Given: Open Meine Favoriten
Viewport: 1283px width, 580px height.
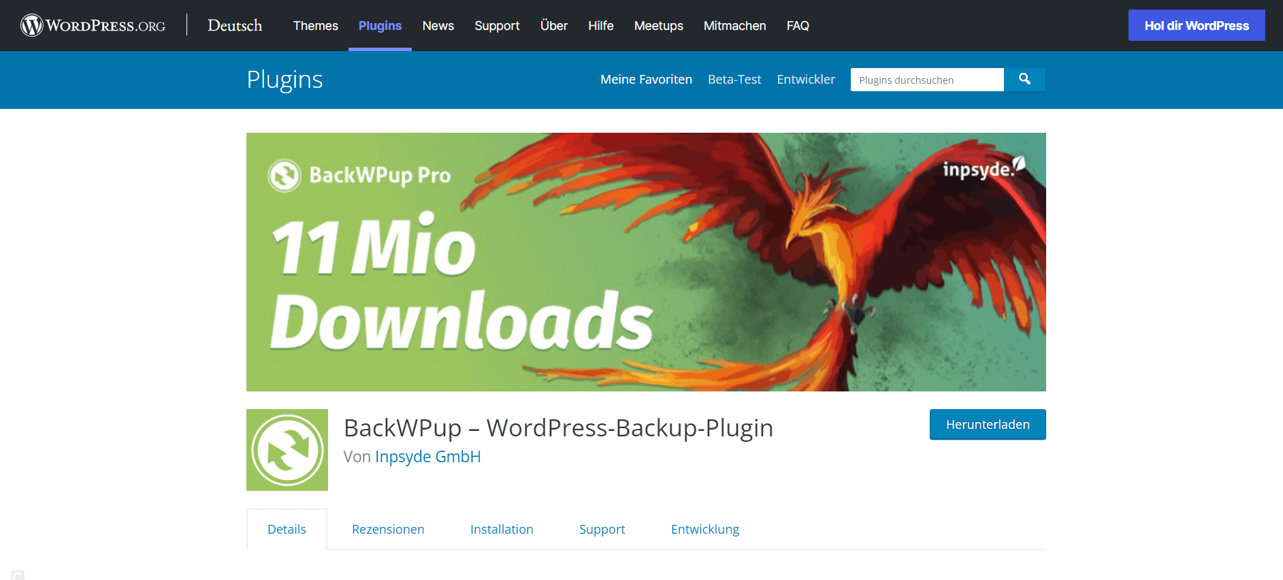Looking at the screenshot, I should tap(646, 80).
